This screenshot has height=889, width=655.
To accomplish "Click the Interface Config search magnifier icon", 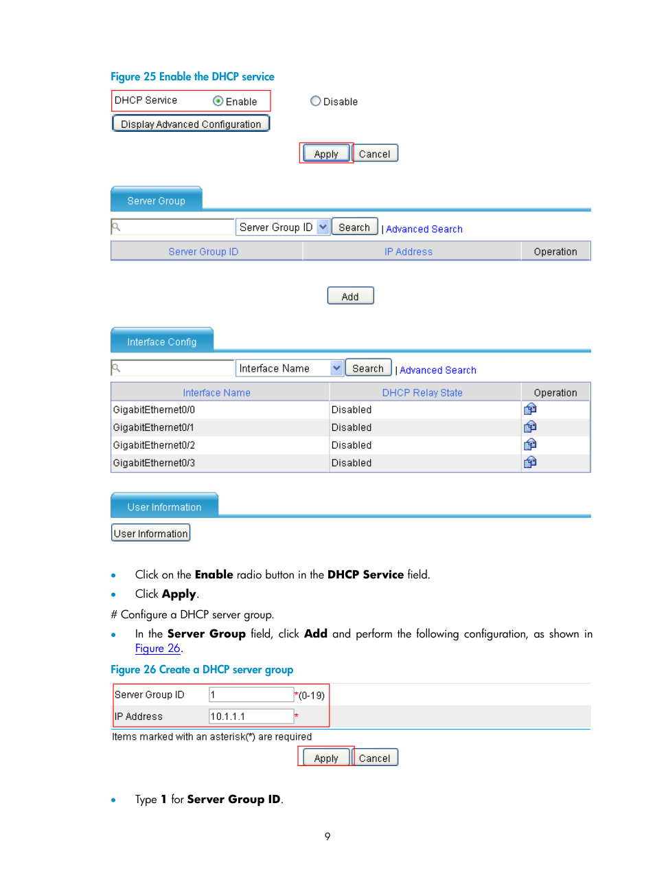I will point(116,368).
